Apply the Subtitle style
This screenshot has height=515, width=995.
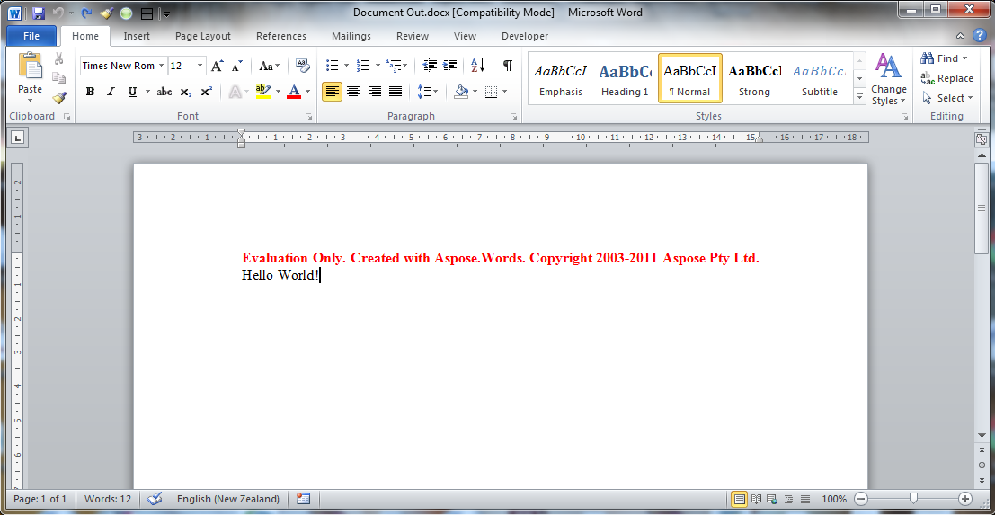[x=819, y=79]
